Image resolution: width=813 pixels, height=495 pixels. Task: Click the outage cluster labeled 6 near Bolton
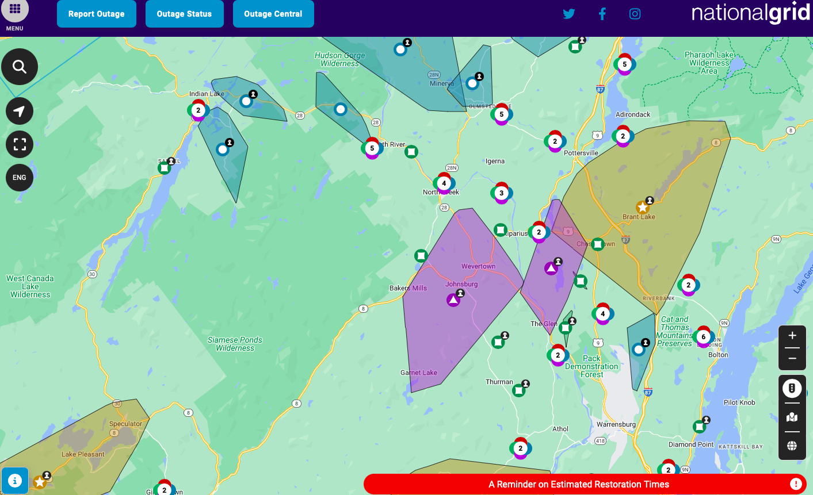[703, 337]
